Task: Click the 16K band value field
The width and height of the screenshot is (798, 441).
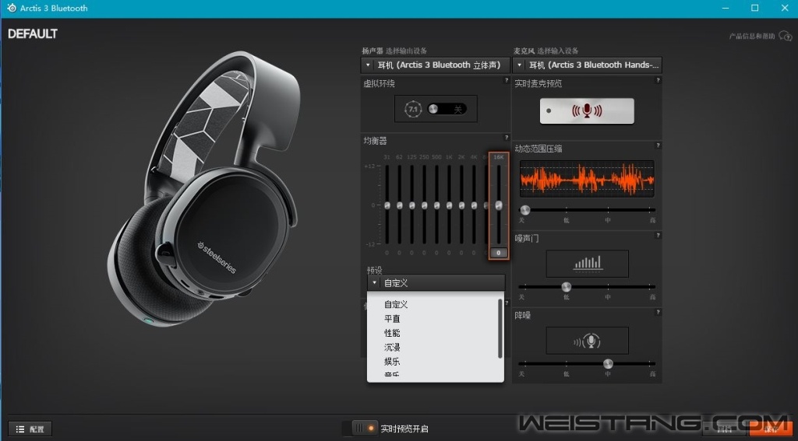Action: coord(499,253)
